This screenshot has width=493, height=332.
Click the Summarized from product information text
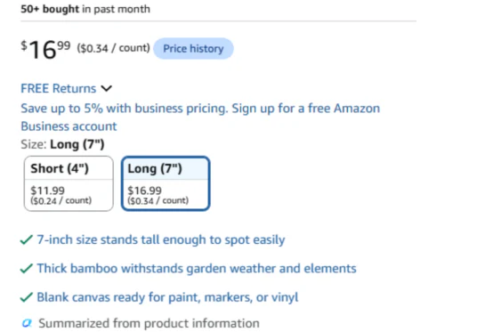click(x=149, y=323)
